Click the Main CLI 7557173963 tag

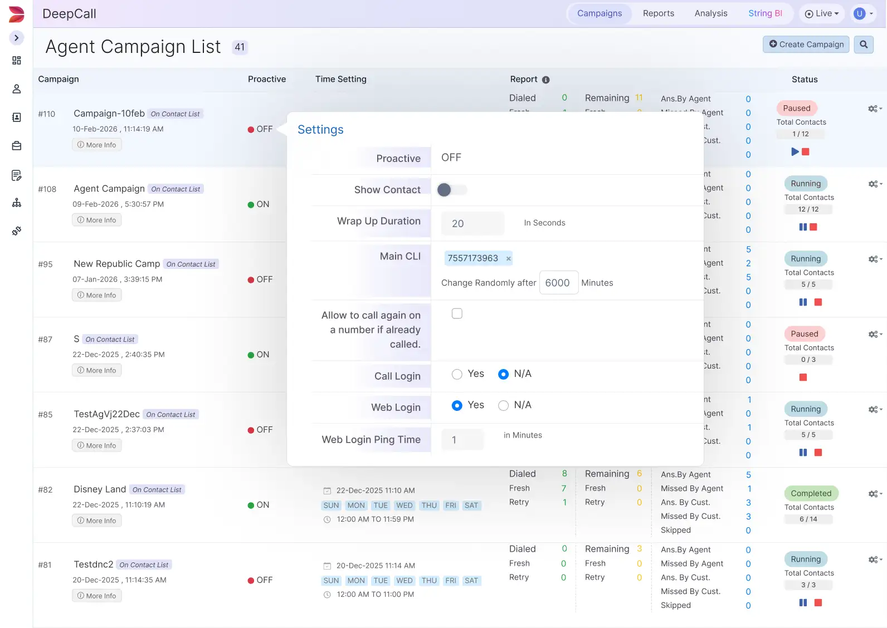479,258
